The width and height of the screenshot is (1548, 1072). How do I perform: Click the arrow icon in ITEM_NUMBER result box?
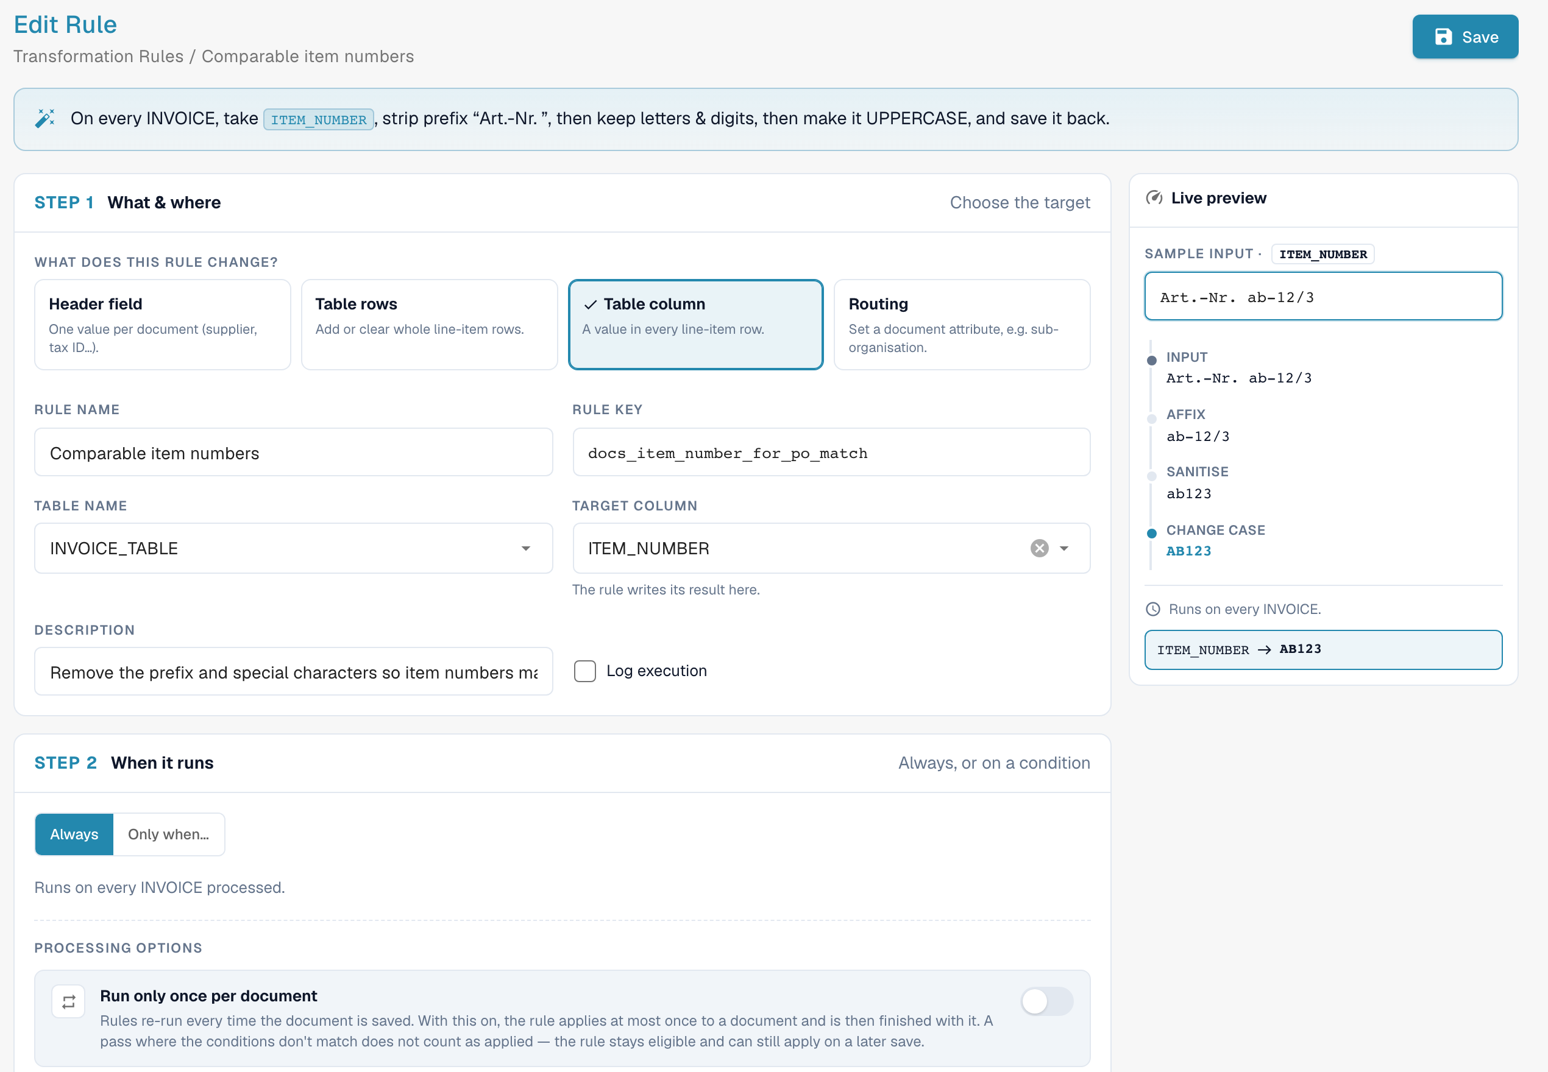tap(1264, 649)
